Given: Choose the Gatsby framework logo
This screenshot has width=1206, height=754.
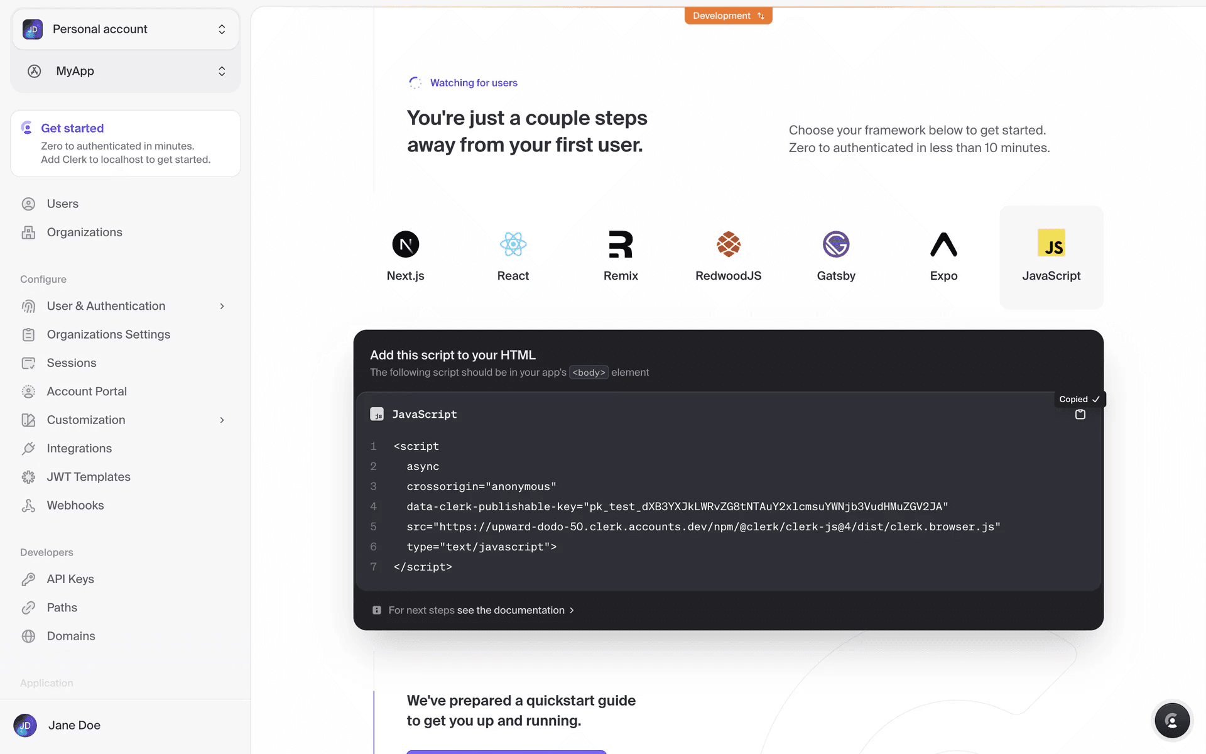Looking at the screenshot, I should tap(835, 244).
